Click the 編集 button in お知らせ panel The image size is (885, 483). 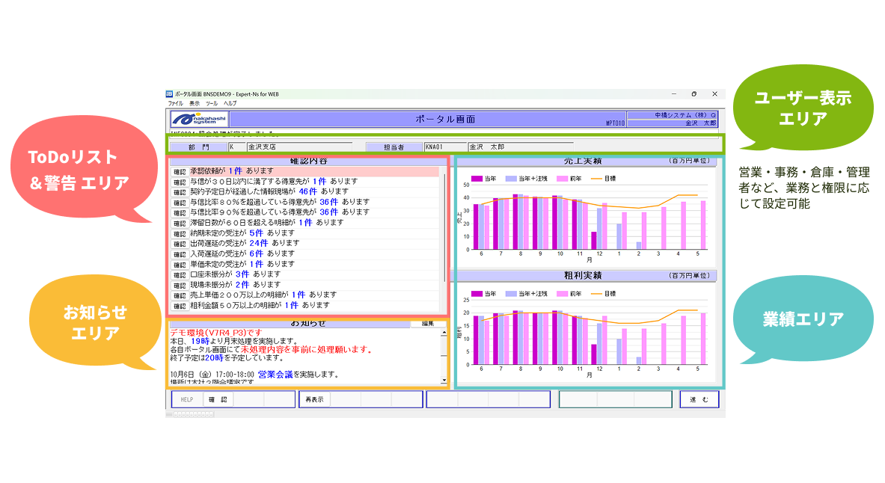[427, 324]
